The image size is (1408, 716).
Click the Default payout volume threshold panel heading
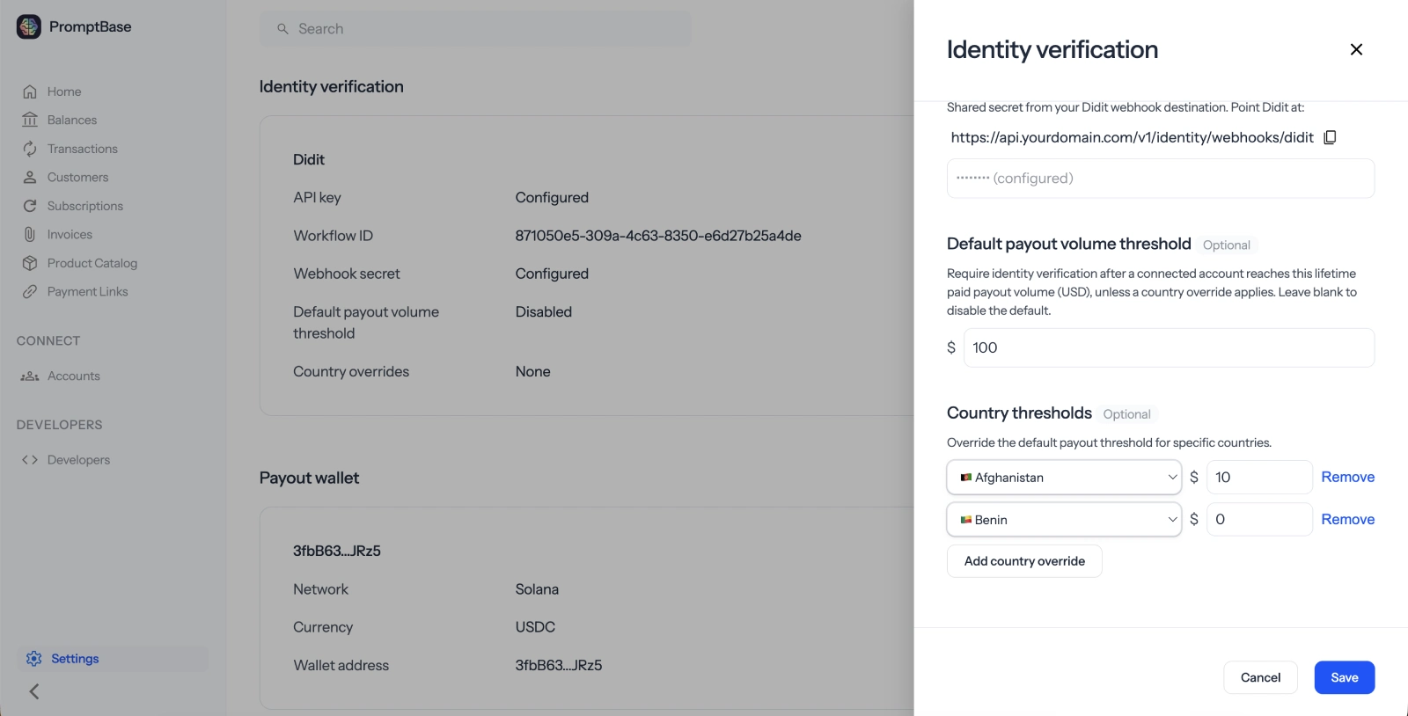tap(1069, 244)
